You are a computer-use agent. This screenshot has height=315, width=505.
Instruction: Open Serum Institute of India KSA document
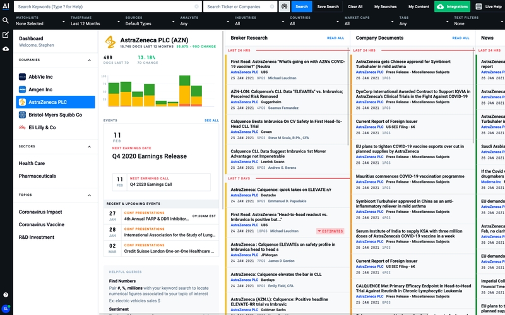point(413,239)
